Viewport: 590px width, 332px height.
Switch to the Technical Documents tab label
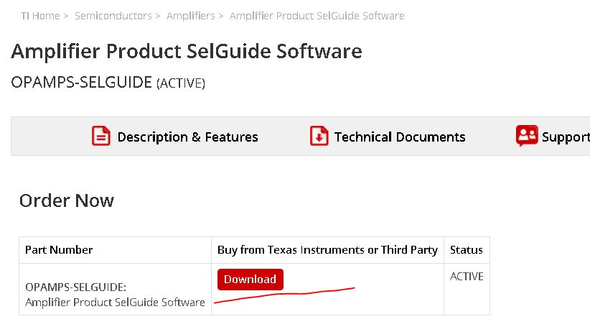click(400, 137)
